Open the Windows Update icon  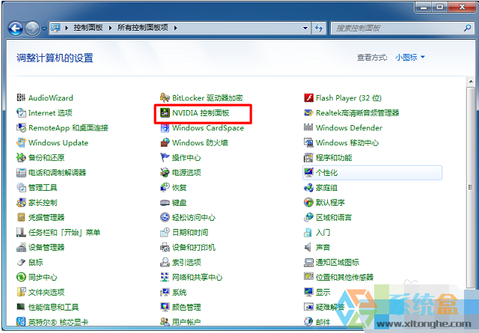(21, 143)
